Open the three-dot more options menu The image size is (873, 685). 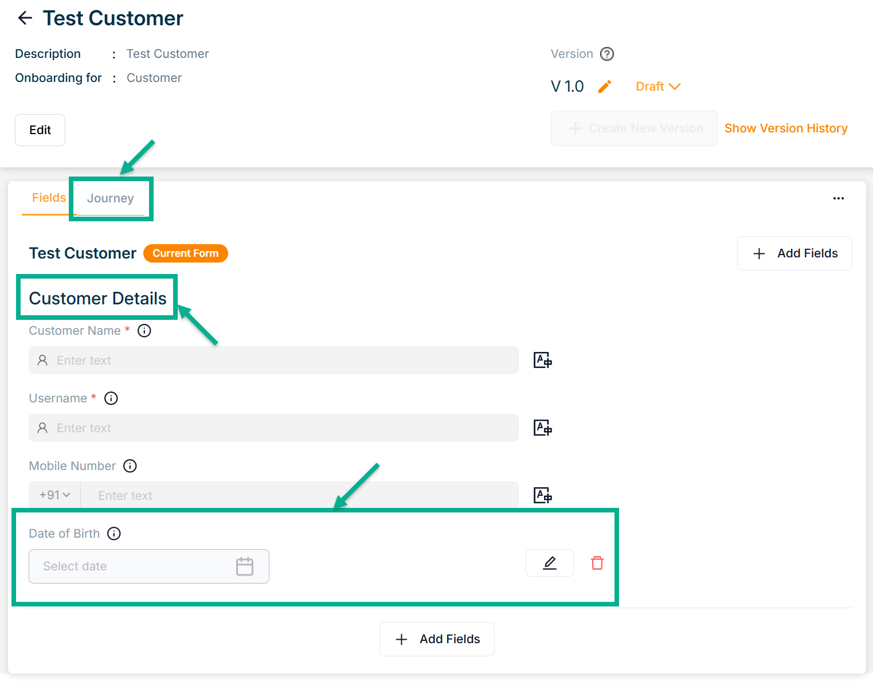point(838,198)
